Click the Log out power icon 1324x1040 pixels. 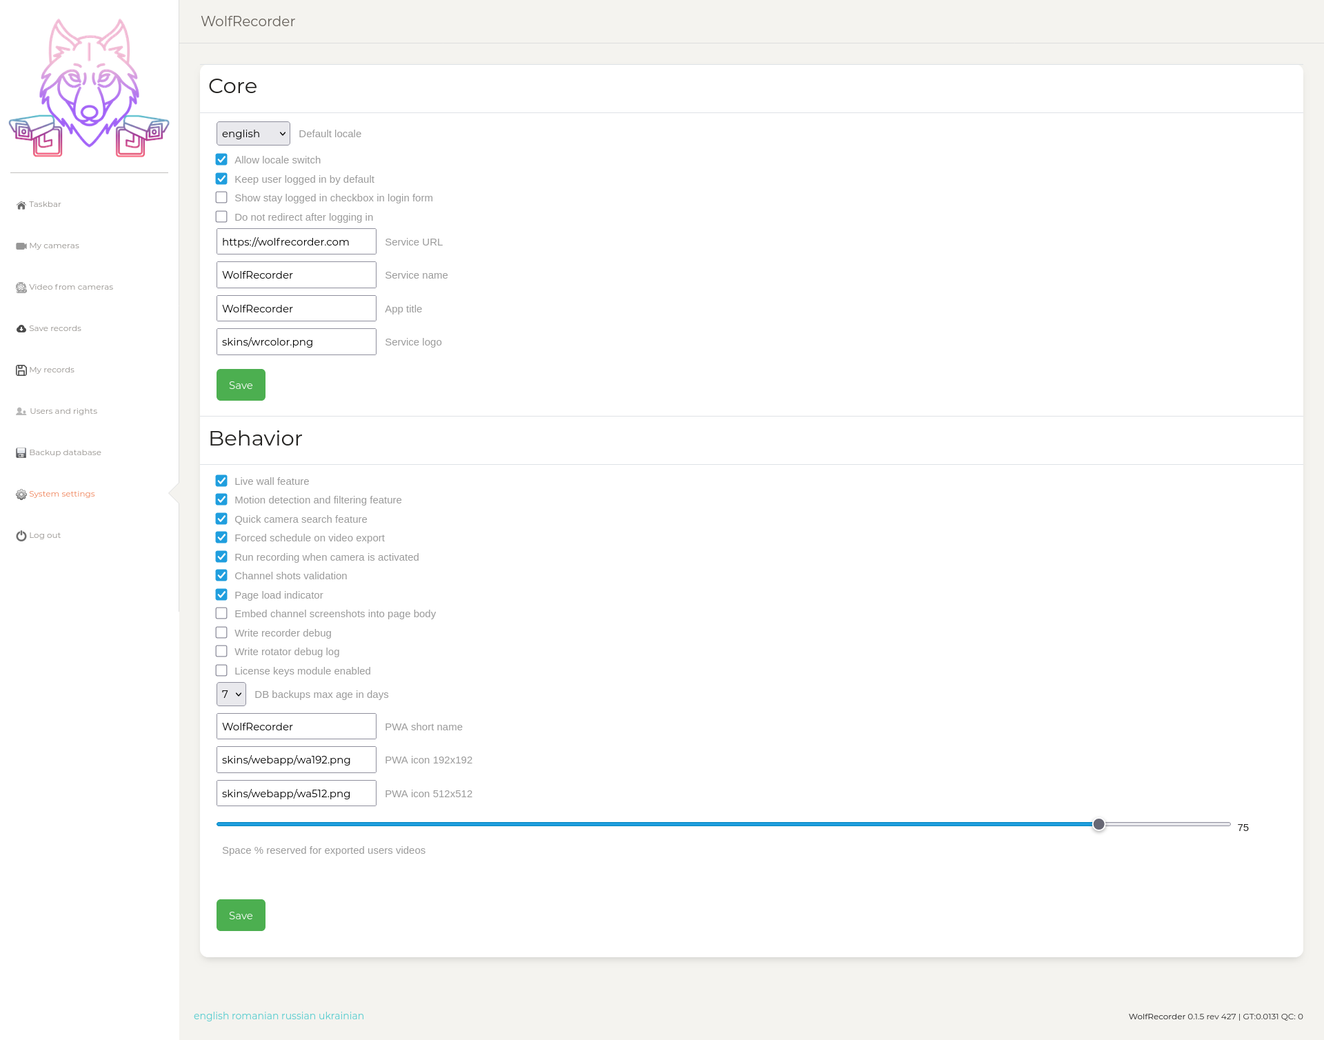pyautogui.click(x=21, y=536)
